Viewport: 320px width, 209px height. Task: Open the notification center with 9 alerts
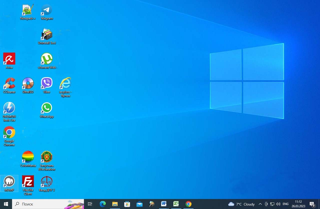pos(312,204)
